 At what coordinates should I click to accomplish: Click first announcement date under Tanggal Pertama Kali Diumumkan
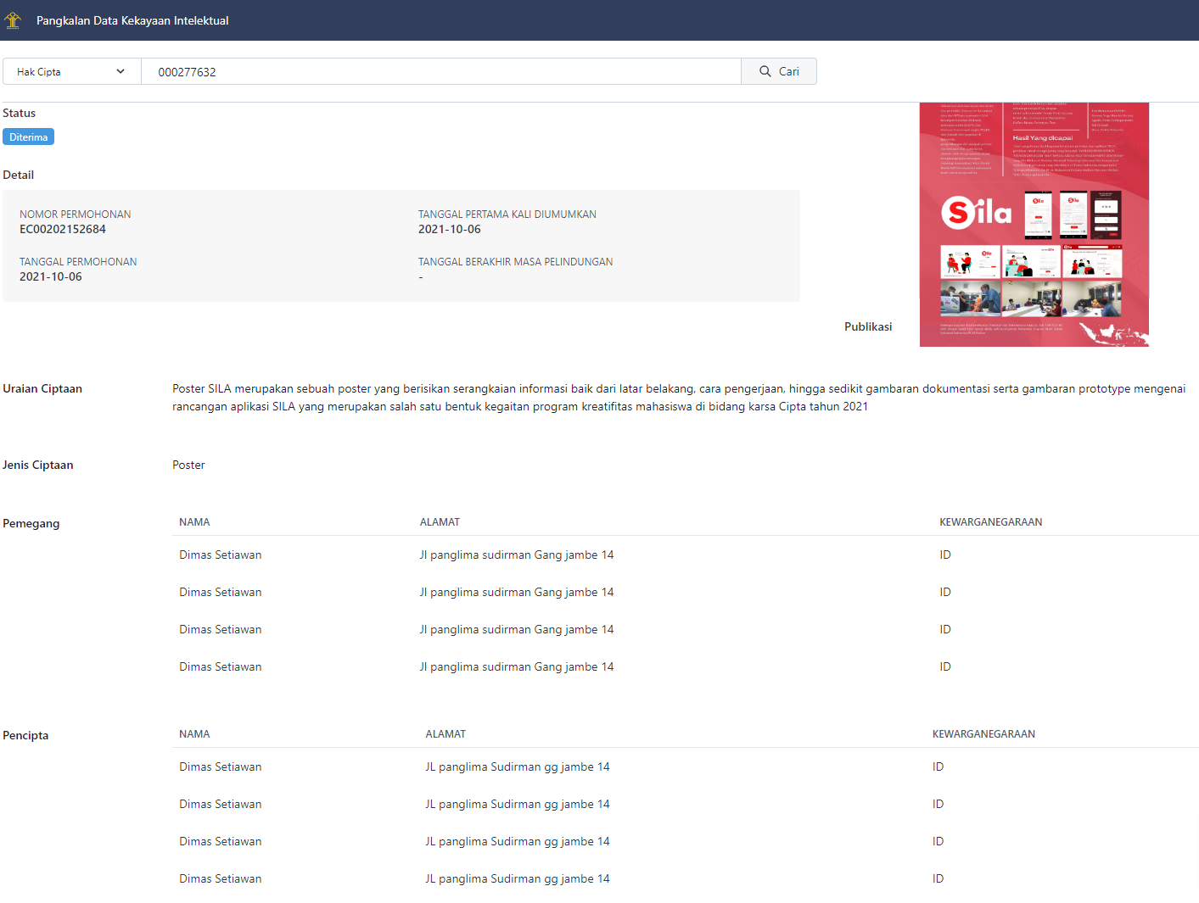pos(450,229)
